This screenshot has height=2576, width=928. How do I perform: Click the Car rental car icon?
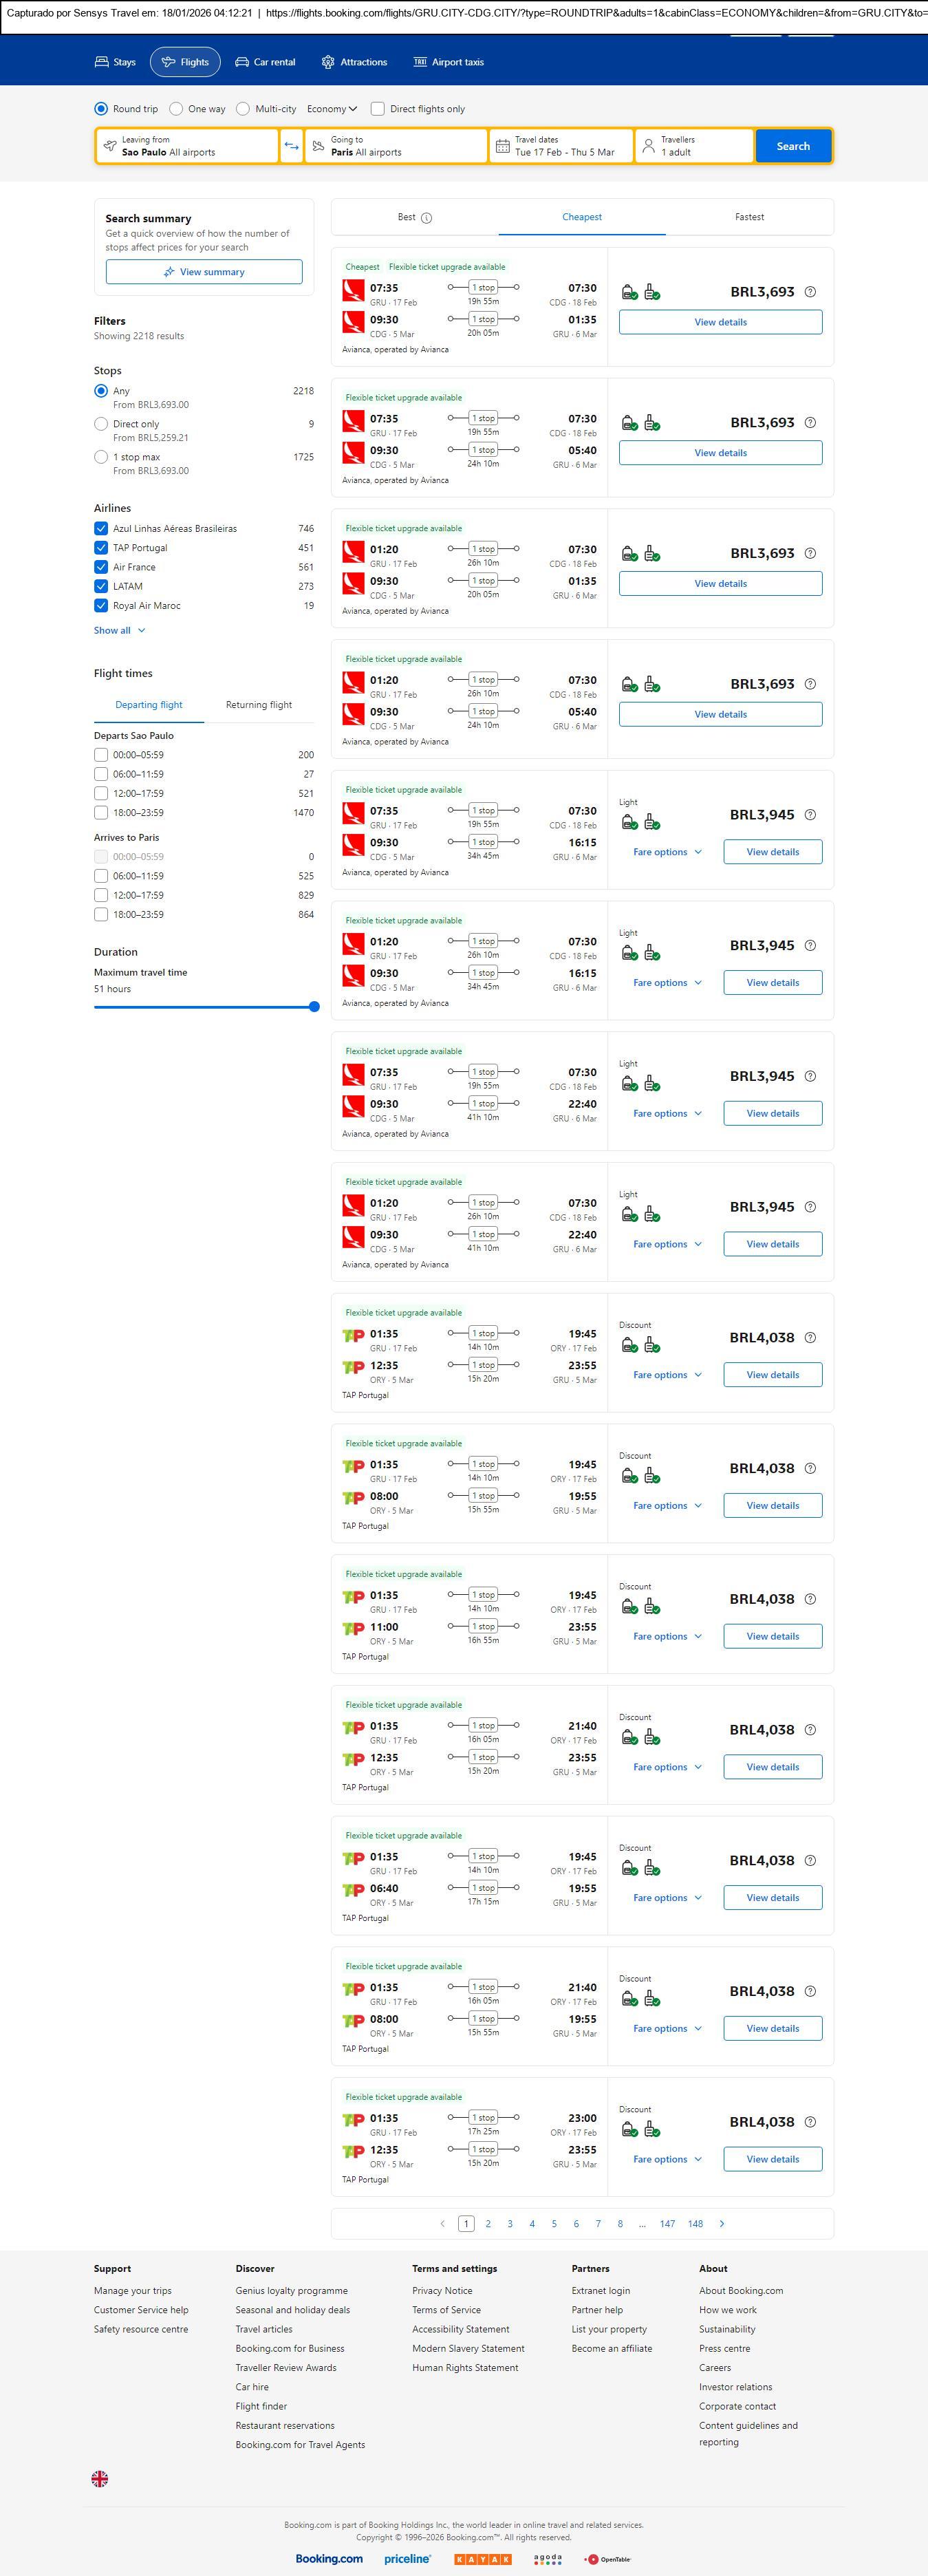coord(242,62)
